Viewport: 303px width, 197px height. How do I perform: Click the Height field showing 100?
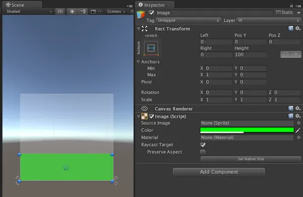(x=250, y=55)
